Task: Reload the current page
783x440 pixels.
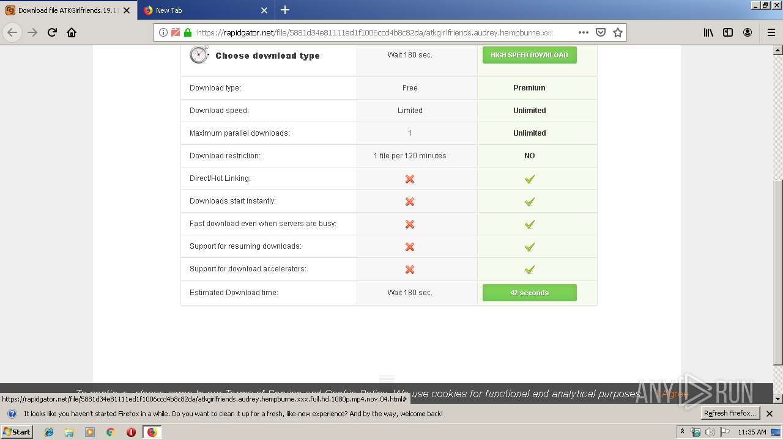Action: pos(52,32)
